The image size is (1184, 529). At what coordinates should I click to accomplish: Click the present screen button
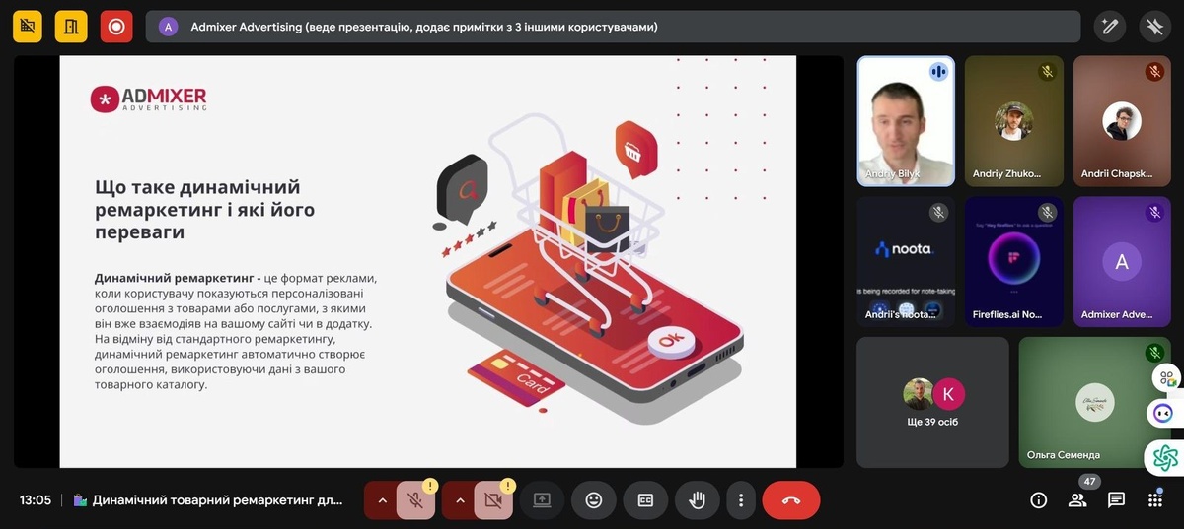(542, 500)
